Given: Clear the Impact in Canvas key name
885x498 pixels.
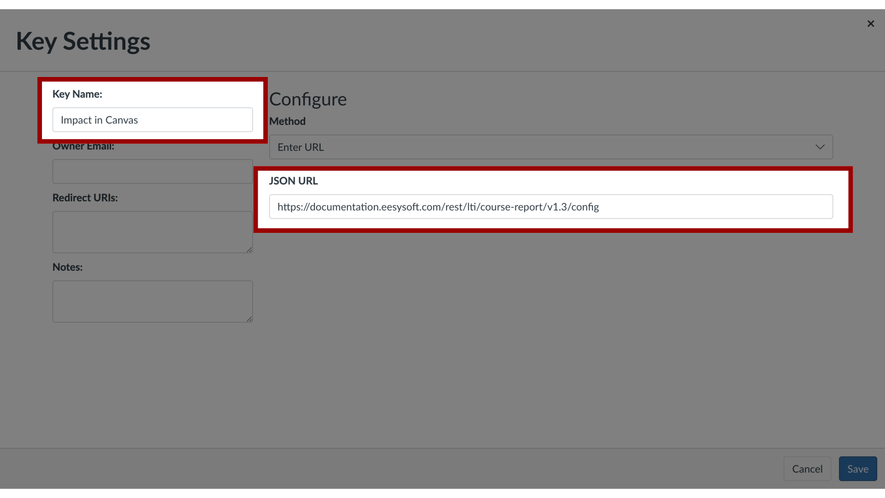Looking at the screenshot, I should click(153, 119).
